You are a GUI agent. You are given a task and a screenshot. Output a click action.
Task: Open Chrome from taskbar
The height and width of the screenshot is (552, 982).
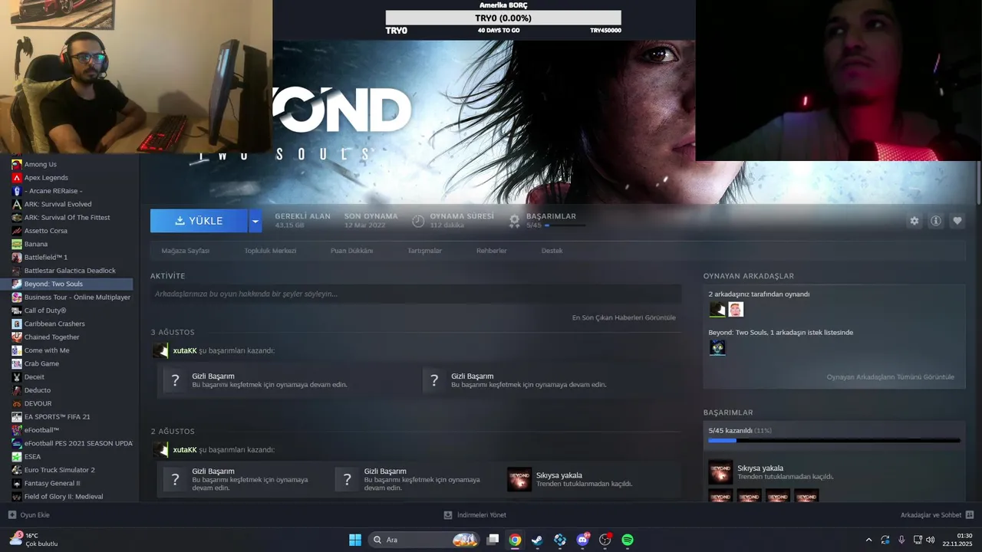pyautogui.click(x=515, y=540)
